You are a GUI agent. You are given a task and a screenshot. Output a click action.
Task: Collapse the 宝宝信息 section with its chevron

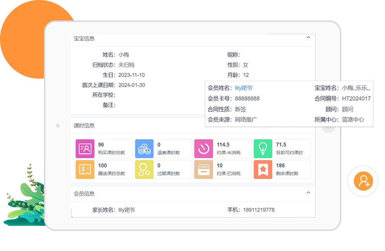308,38
